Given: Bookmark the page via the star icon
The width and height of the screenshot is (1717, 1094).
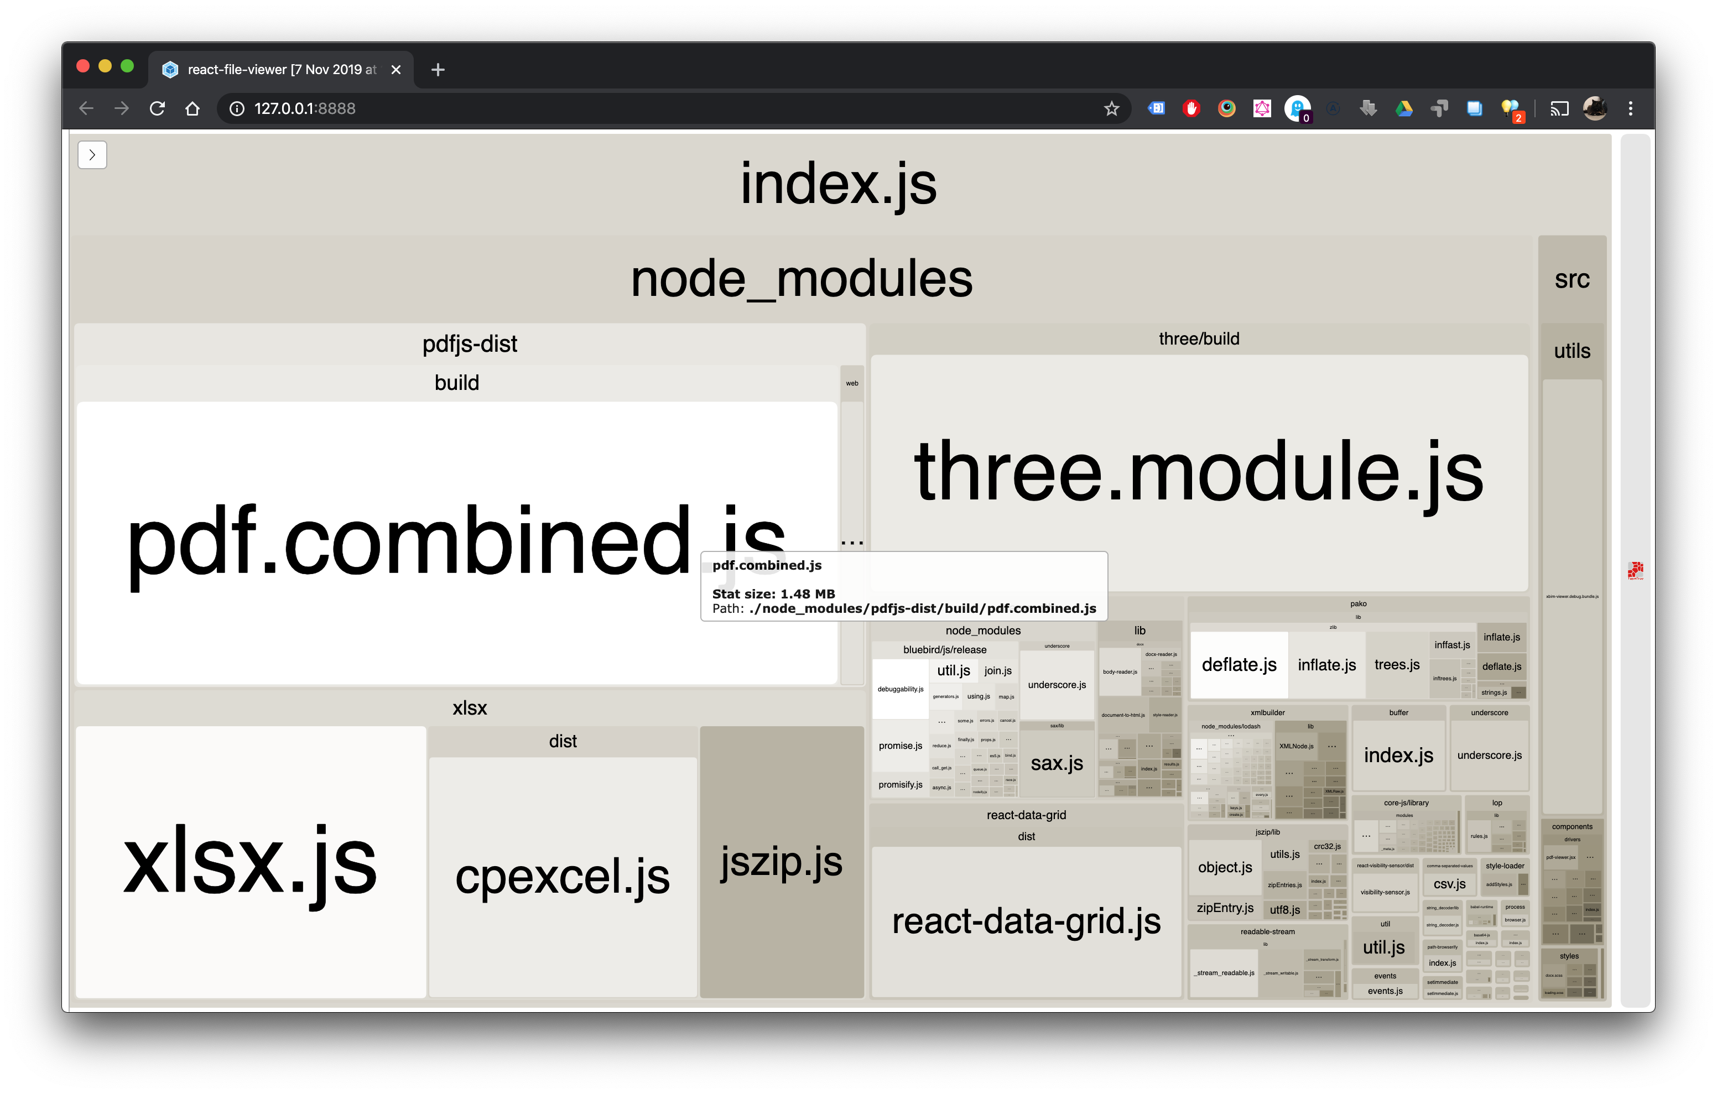Looking at the screenshot, I should click(1112, 108).
